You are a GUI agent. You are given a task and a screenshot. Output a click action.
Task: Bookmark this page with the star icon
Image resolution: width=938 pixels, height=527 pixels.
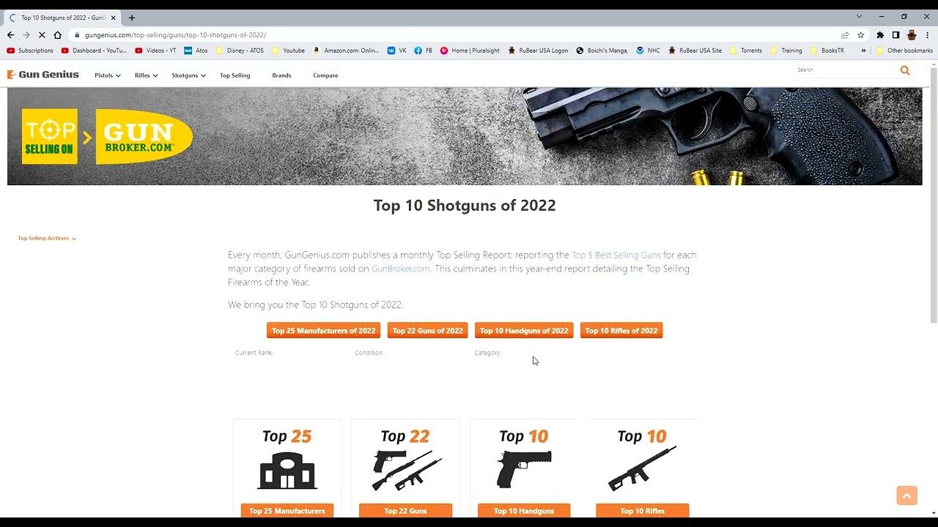(861, 34)
